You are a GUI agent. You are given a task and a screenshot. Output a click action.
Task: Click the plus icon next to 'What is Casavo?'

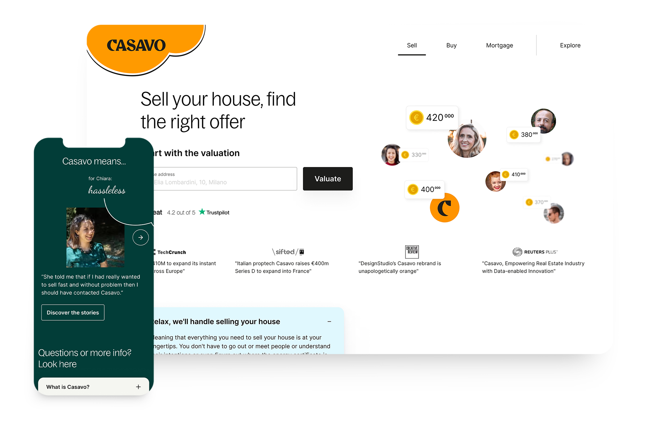[139, 387]
